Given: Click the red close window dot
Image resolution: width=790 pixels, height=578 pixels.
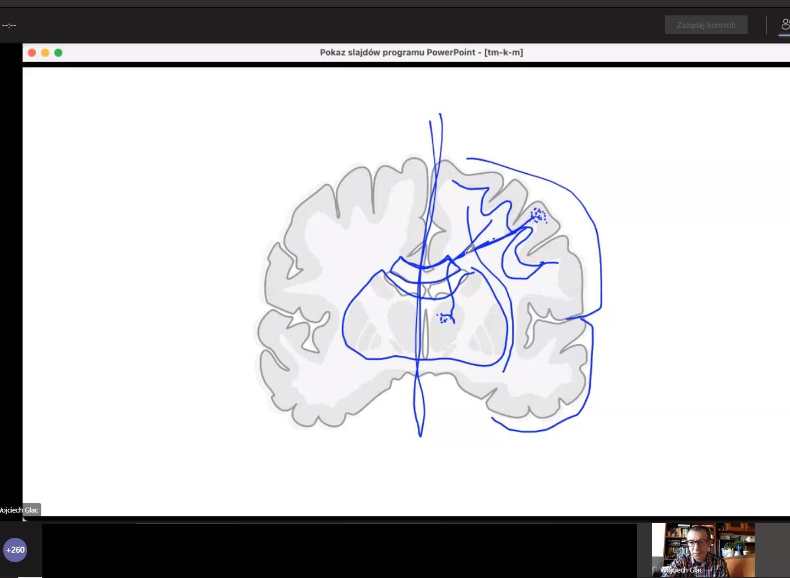Looking at the screenshot, I should coord(32,53).
